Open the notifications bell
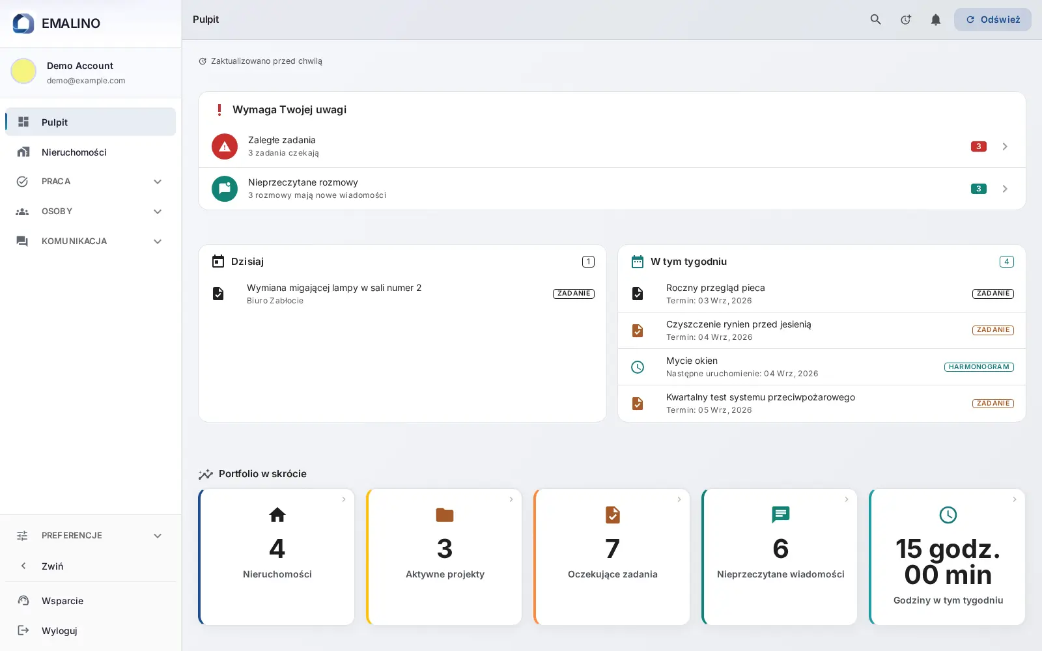The height and width of the screenshot is (651, 1042). (936, 20)
